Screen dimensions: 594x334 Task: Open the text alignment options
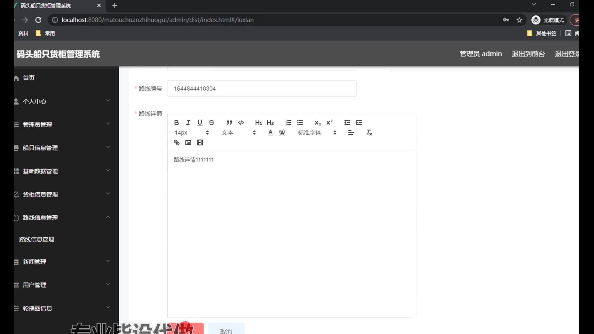coord(351,133)
